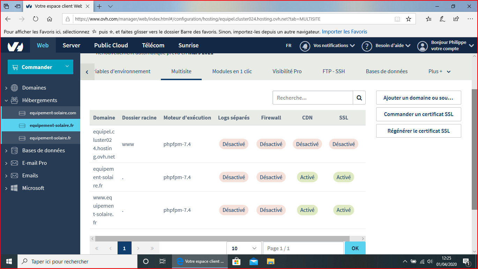Click the table's horizontal scrollbar
Screen dimensions: 478x269
(x=222, y=239)
